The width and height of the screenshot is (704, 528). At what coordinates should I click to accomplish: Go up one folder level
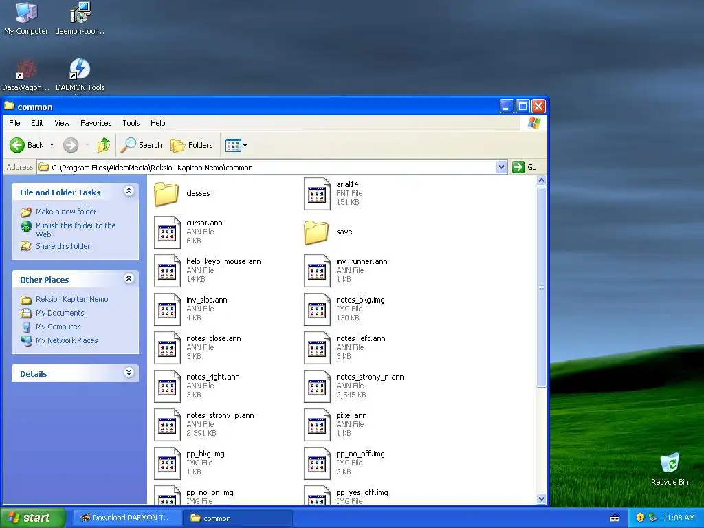pyautogui.click(x=104, y=145)
